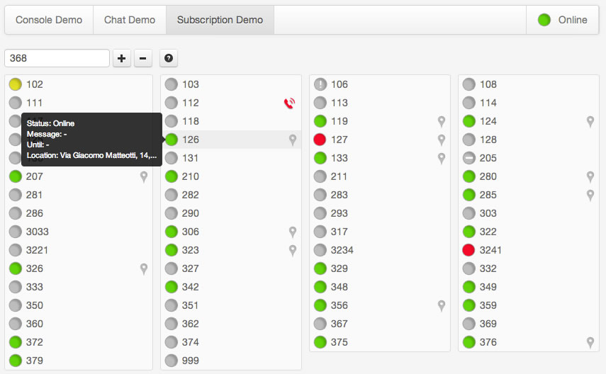Open the help question mark button
The height and width of the screenshot is (374, 606).
pos(169,59)
